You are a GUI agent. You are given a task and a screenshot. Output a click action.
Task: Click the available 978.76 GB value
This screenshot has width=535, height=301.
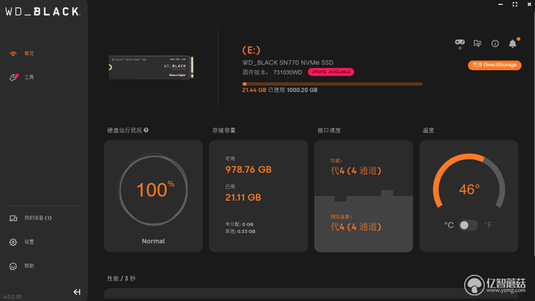(x=248, y=170)
